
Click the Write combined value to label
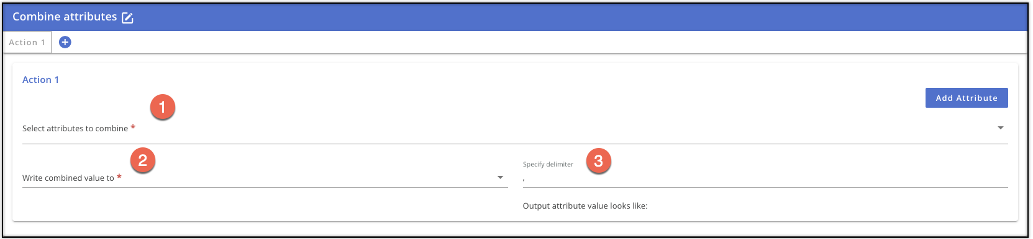click(68, 178)
